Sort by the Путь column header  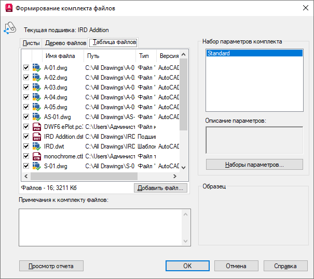pyautogui.click(x=93, y=56)
